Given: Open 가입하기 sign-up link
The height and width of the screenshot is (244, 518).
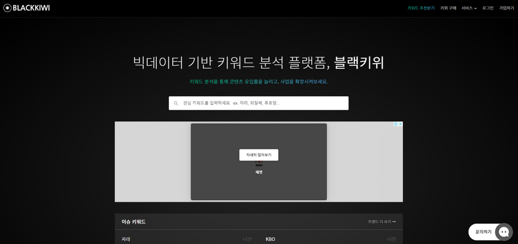Looking at the screenshot, I should pyautogui.click(x=506, y=8).
